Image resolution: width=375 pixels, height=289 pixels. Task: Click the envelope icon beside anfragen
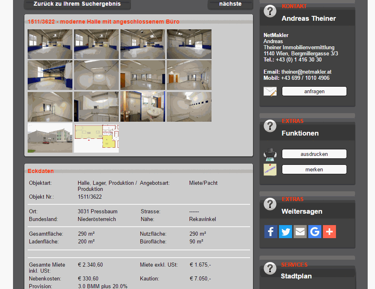270,91
